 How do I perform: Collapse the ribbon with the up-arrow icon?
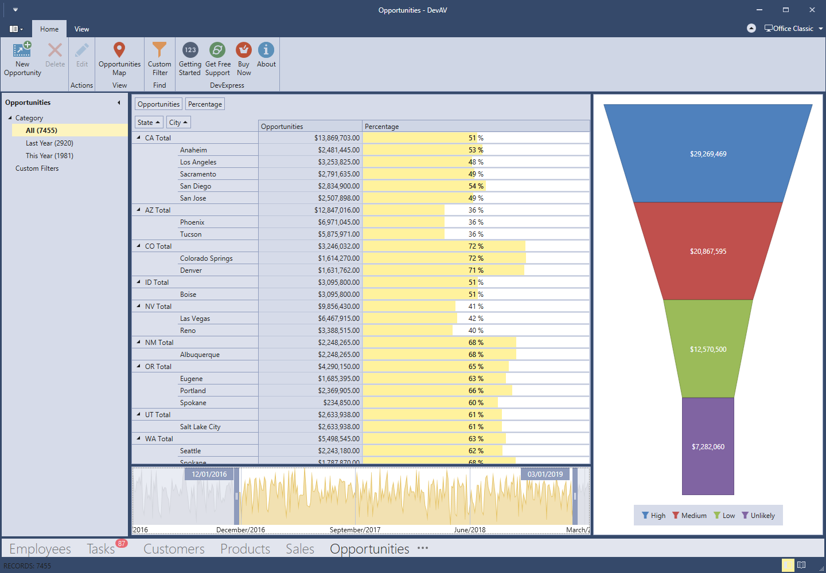tap(751, 29)
